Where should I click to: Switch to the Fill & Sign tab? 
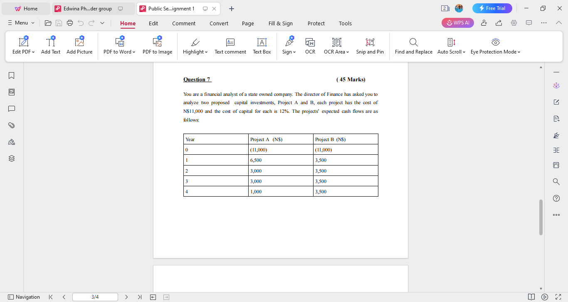pos(281,23)
